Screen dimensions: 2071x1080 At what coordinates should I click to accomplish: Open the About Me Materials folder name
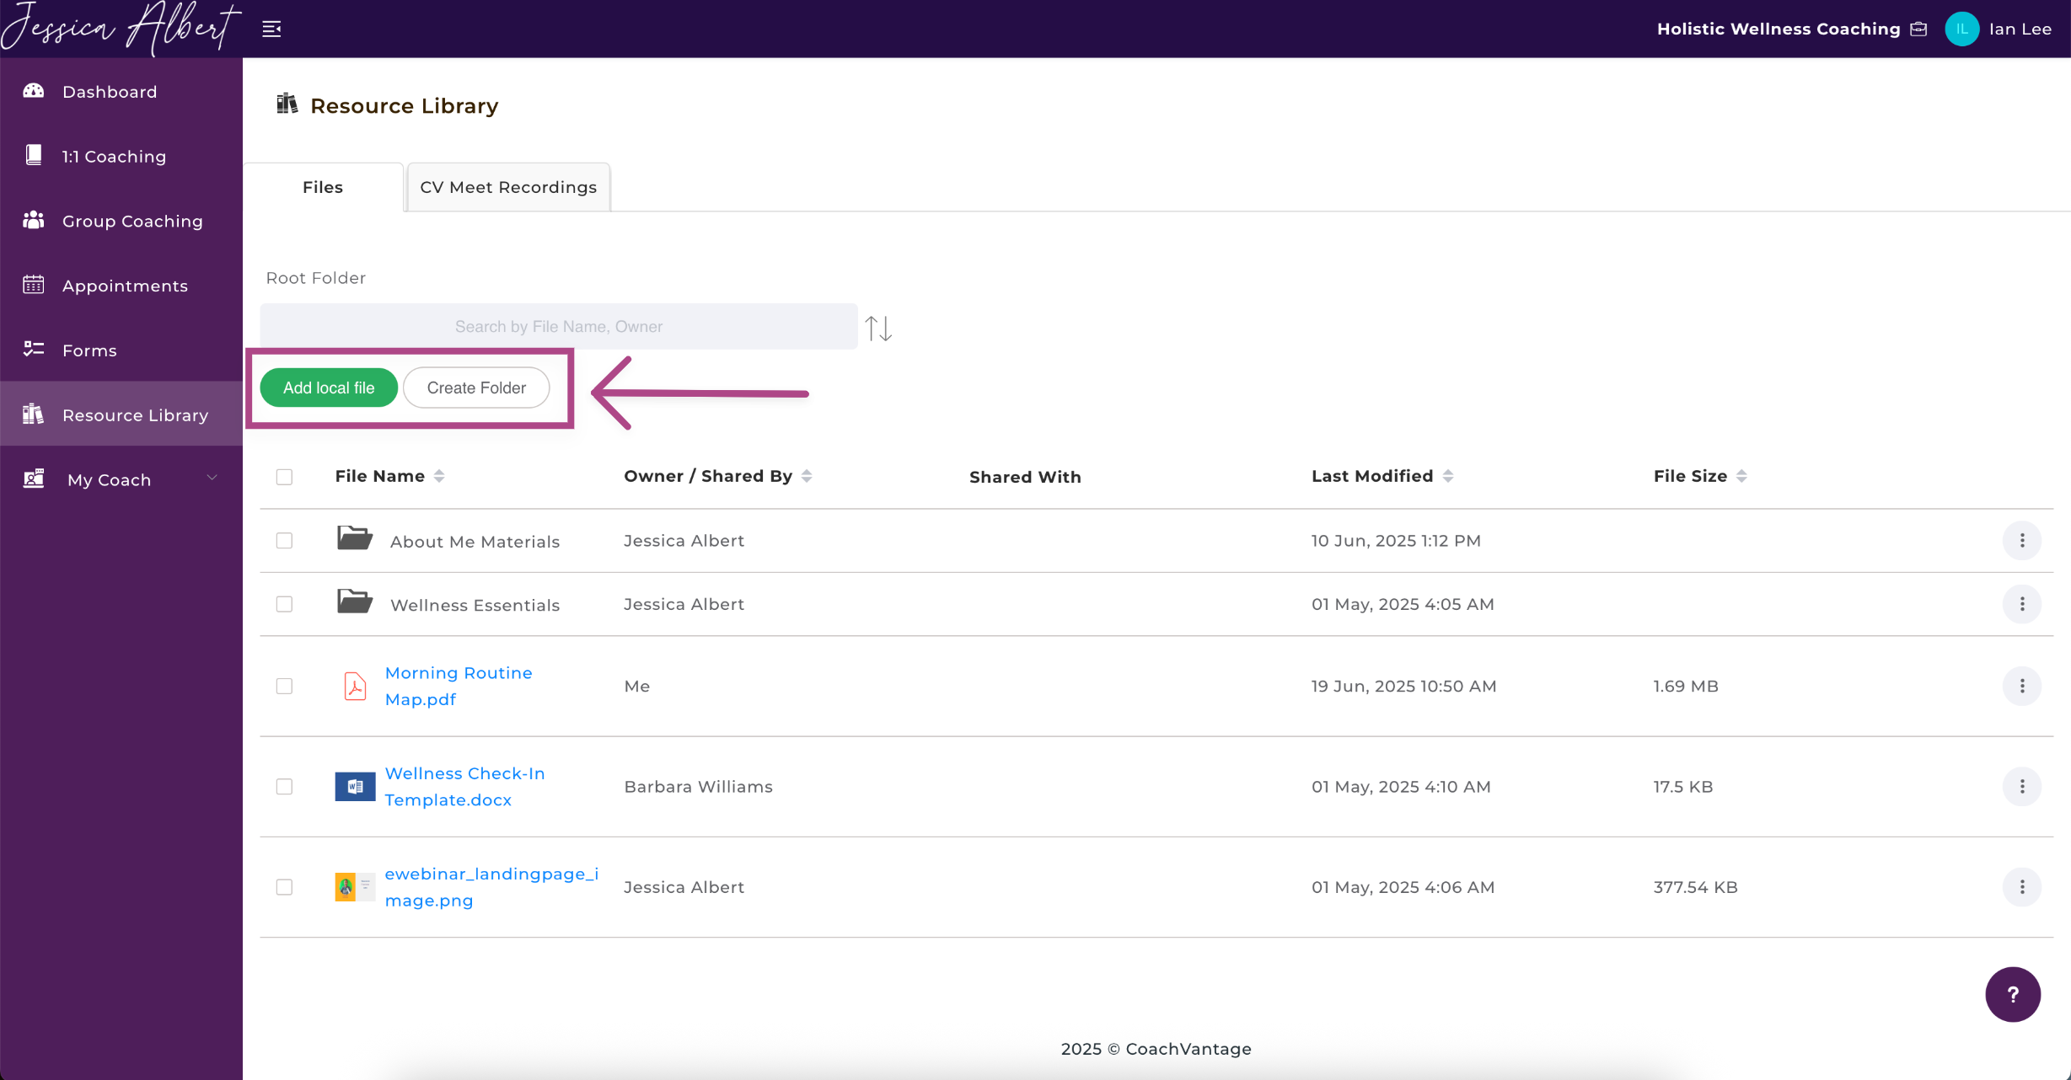tap(475, 542)
